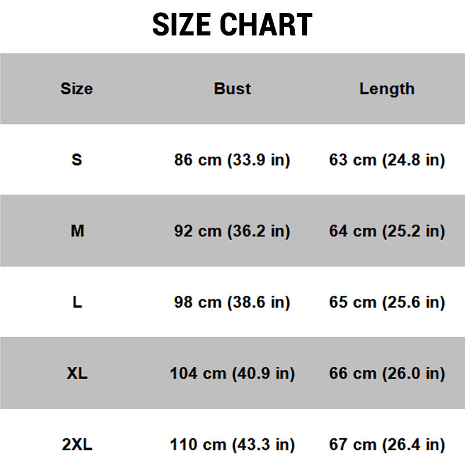Select the 86 cm bust value
The width and height of the screenshot is (465, 465).
pos(232,160)
